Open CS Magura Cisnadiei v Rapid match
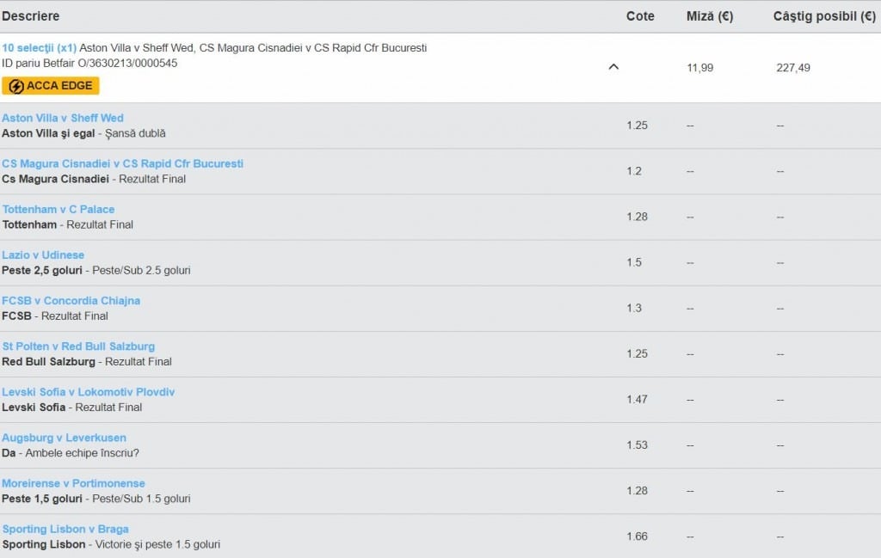Image resolution: width=881 pixels, height=558 pixels. point(122,163)
